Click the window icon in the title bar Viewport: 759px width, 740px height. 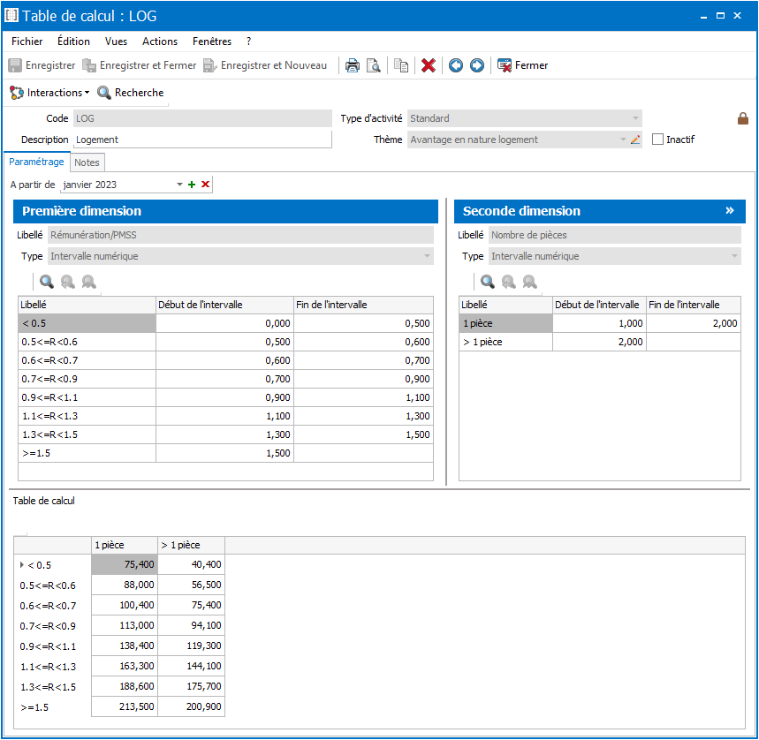11,16
